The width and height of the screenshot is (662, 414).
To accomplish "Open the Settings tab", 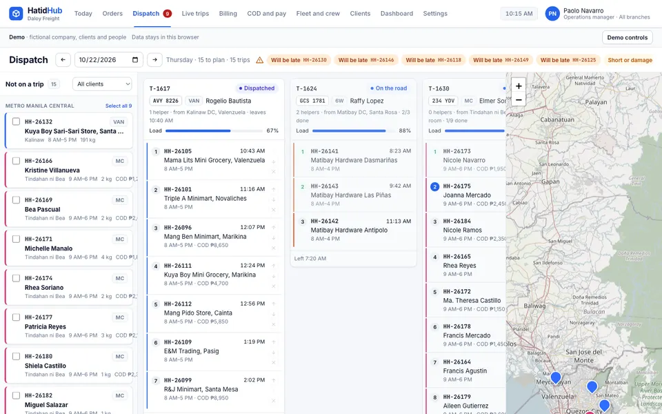I will (435, 14).
